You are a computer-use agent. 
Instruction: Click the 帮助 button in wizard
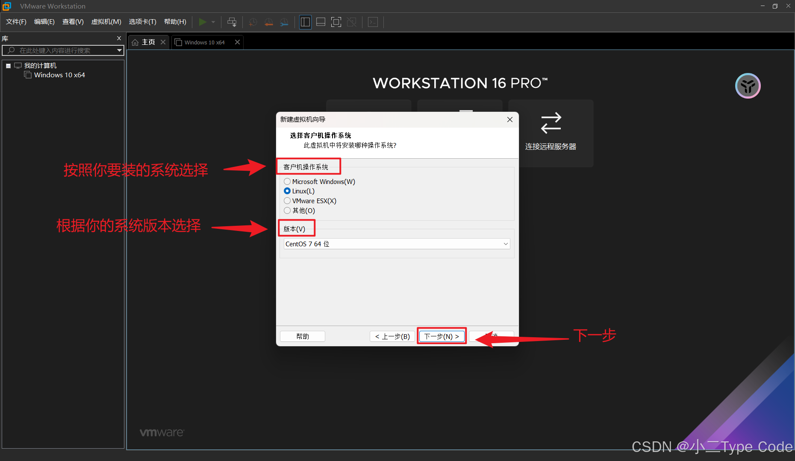303,336
